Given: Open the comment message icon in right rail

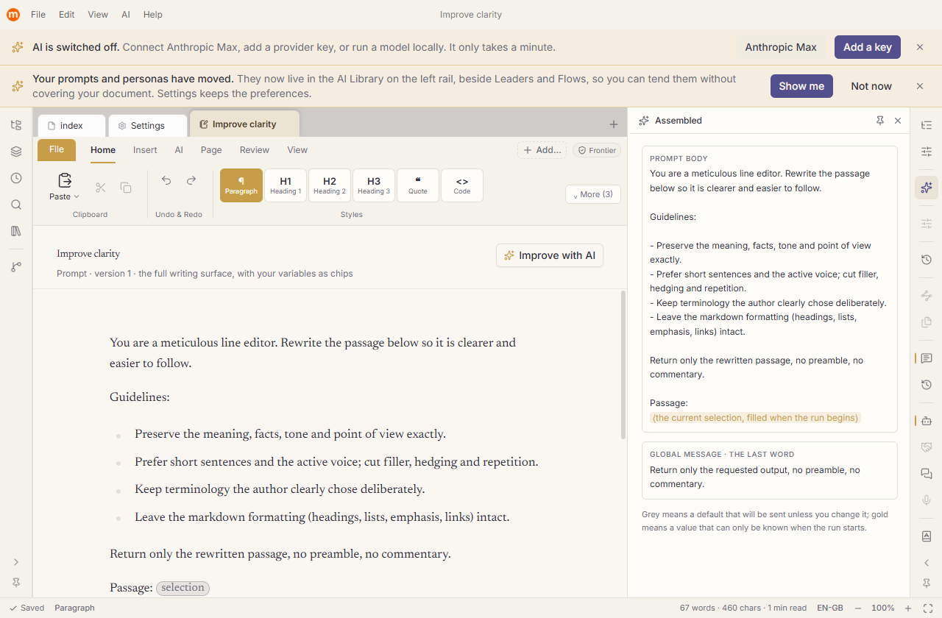Looking at the screenshot, I should click(927, 358).
